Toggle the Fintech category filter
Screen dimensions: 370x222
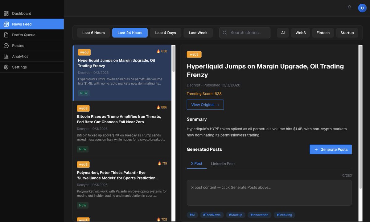[x=323, y=33]
